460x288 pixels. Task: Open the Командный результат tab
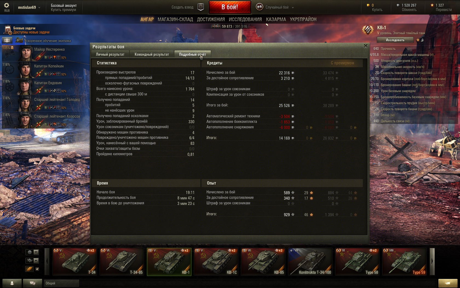coord(152,54)
